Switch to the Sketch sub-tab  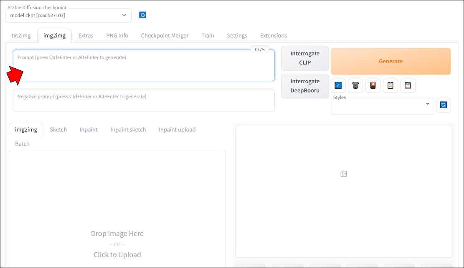58,130
